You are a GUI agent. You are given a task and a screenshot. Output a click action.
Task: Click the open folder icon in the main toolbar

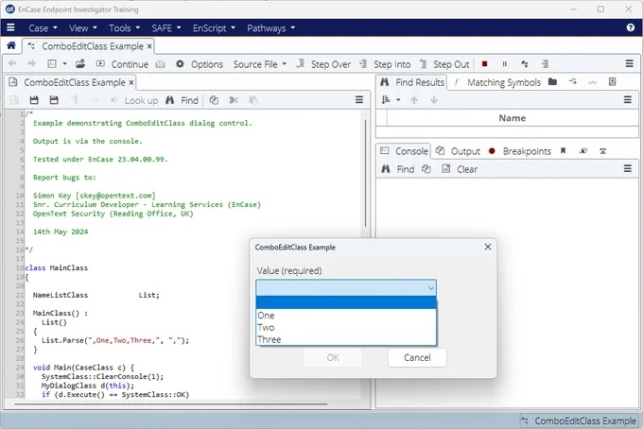pos(80,63)
